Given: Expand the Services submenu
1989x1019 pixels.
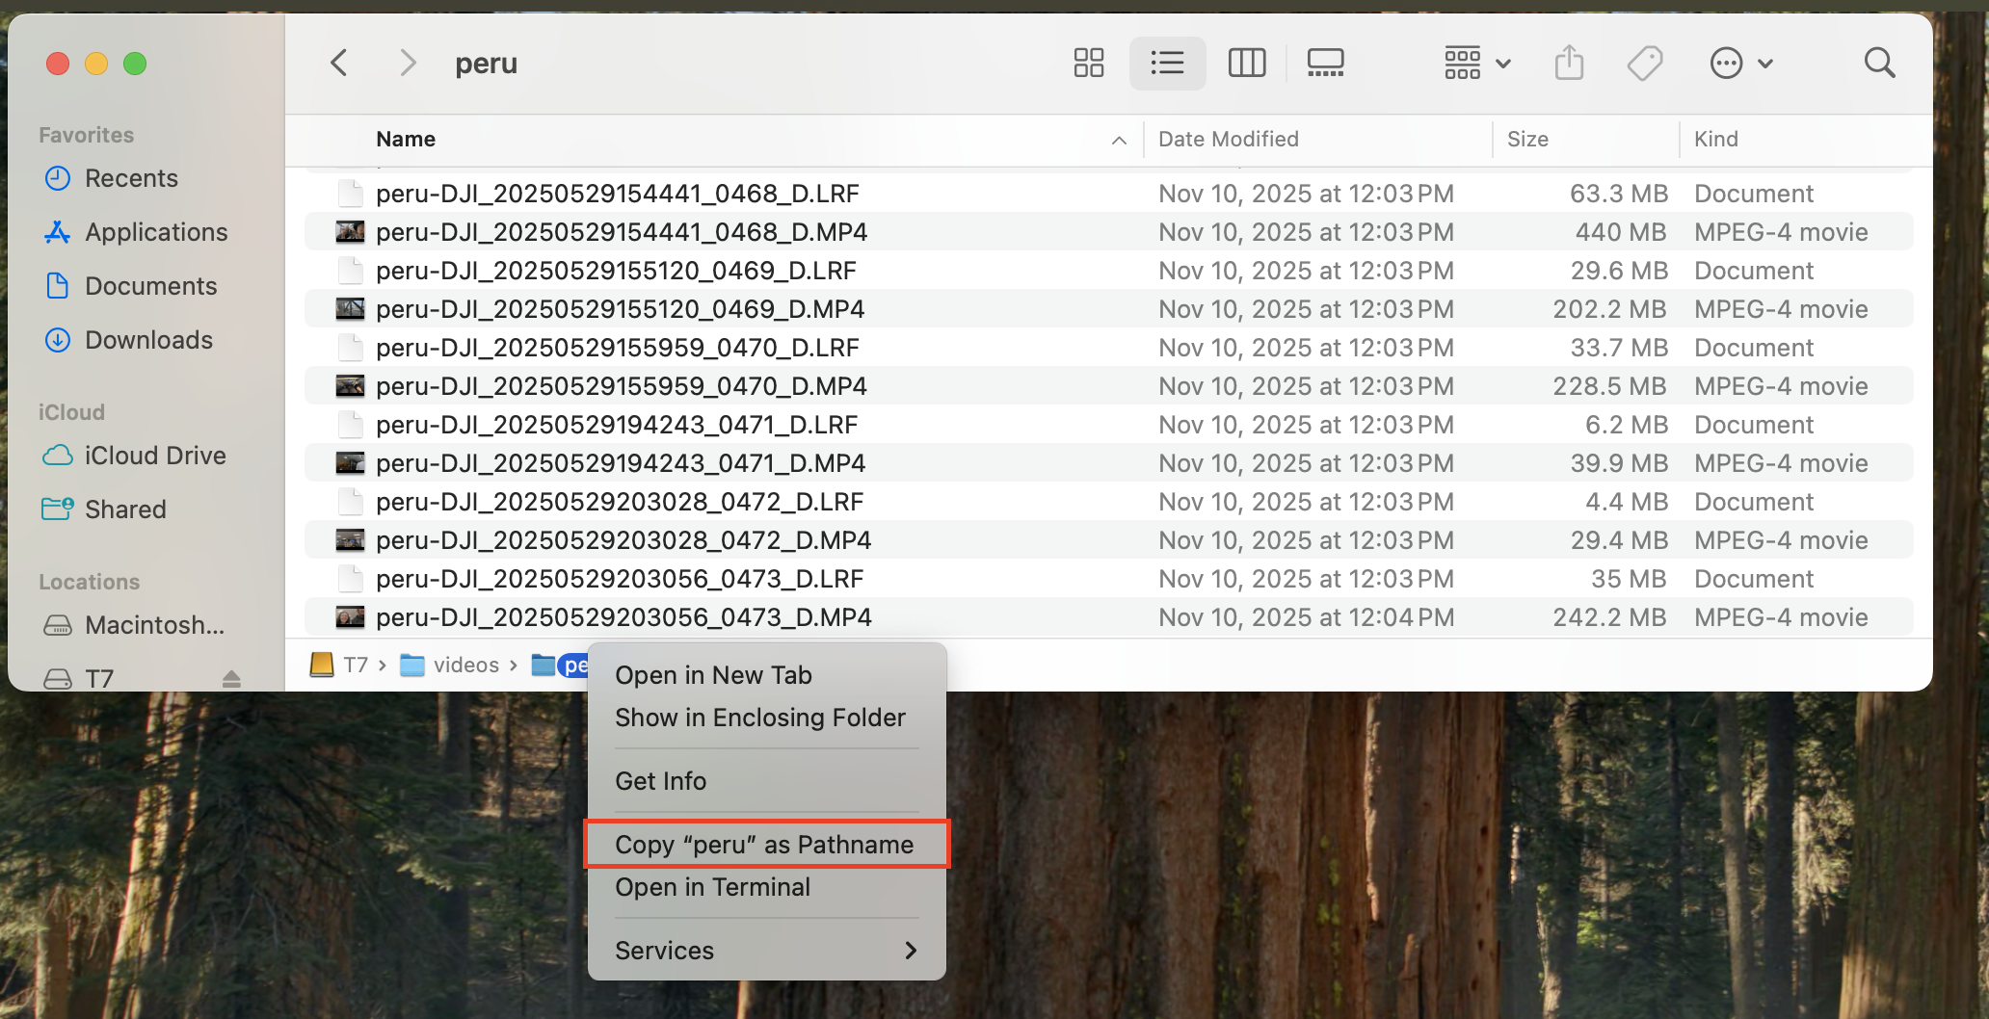Looking at the screenshot, I should click(767, 951).
